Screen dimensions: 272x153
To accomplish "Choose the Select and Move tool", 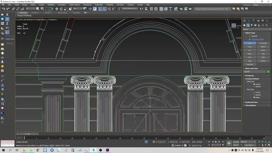I will [x=57, y=9].
